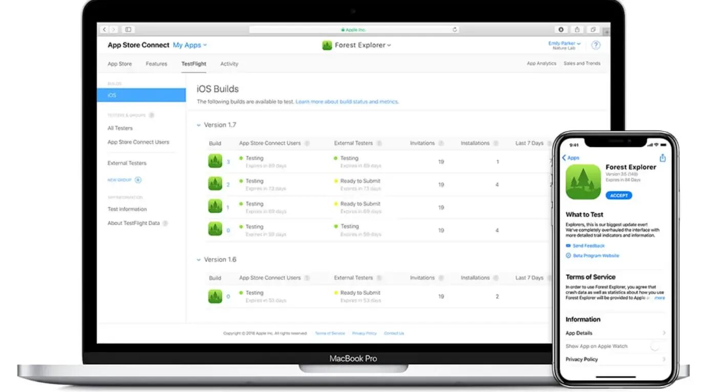
Task: Tap the large Forest Explorer icon on iPhone
Action: [x=583, y=182]
